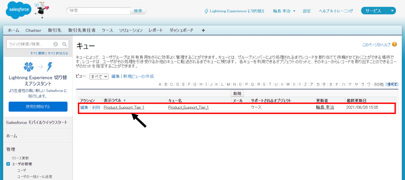Open ヘルプ & トレーニング link
405x180 pixels.
[336, 11]
